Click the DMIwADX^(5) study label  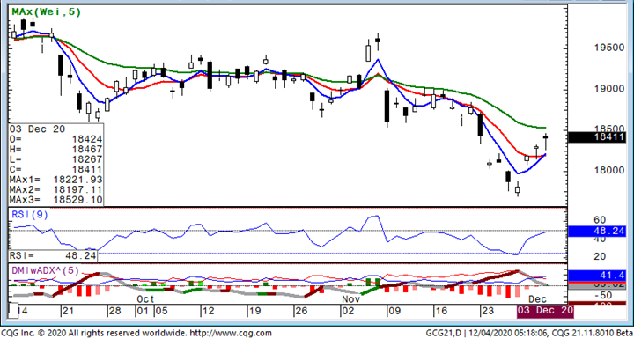pyautogui.click(x=45, y=270)
